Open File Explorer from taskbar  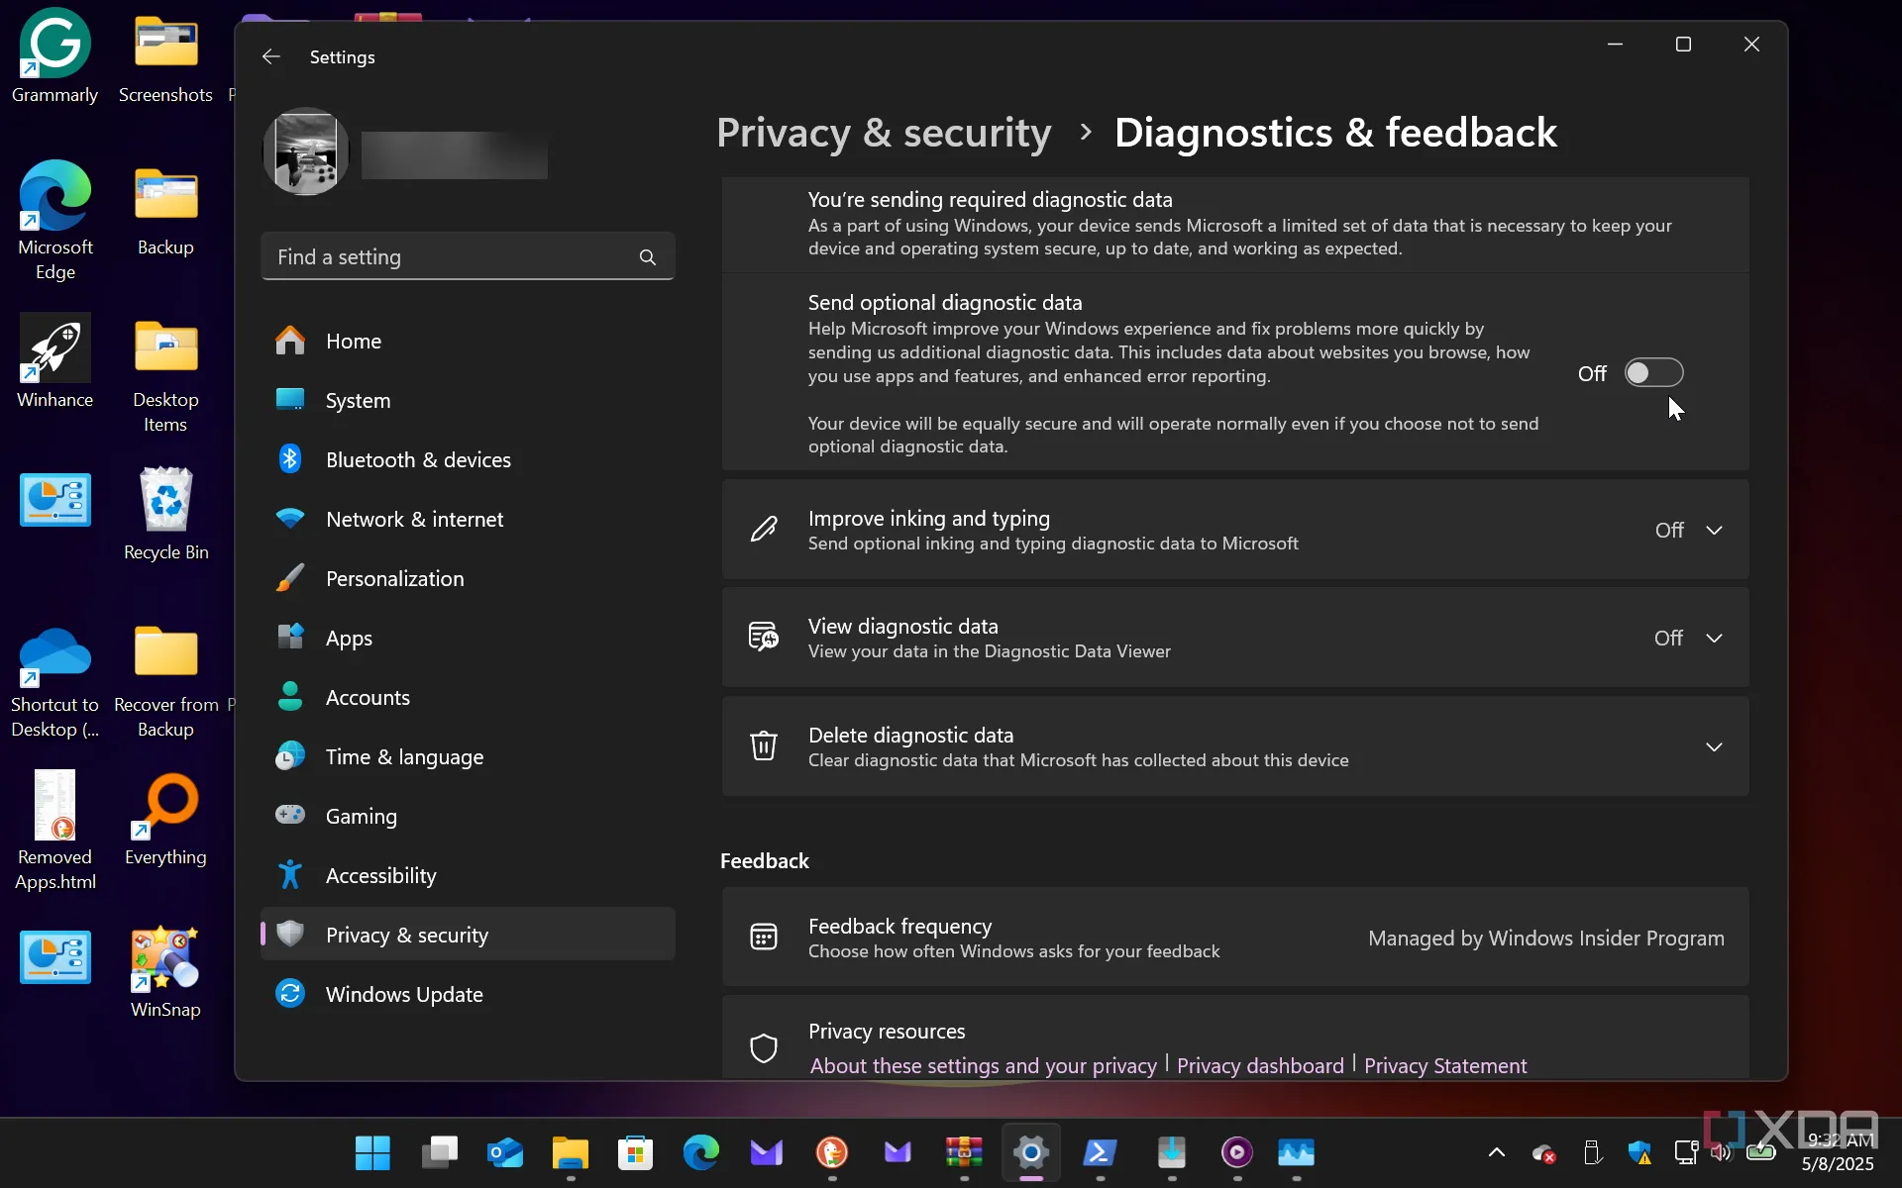(570, 1152)
